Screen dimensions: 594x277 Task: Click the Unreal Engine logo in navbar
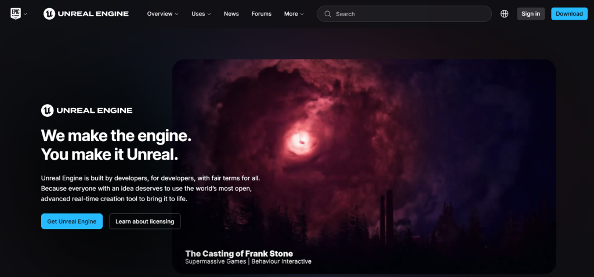[86, 14]
